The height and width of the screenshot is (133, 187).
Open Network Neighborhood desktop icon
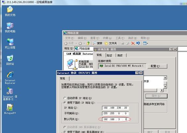pyautogui.click(x=10, y=44)
